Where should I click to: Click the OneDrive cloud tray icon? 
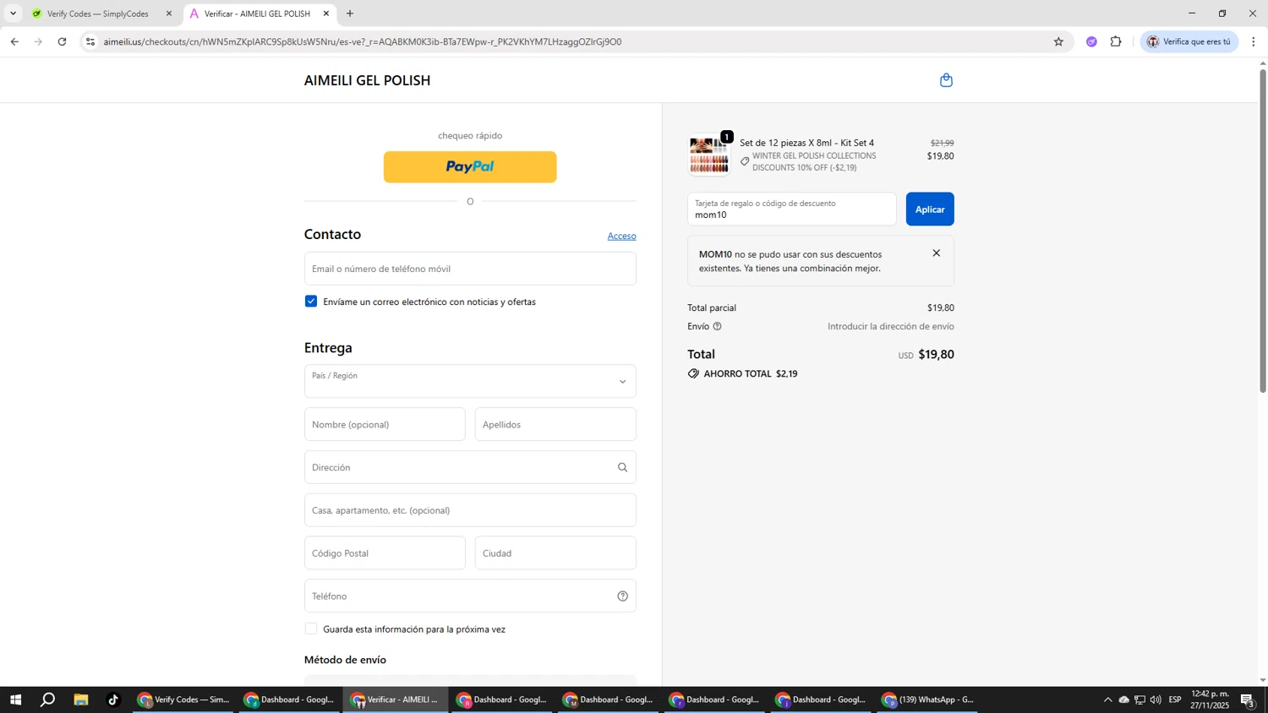tap(1123, 699)
